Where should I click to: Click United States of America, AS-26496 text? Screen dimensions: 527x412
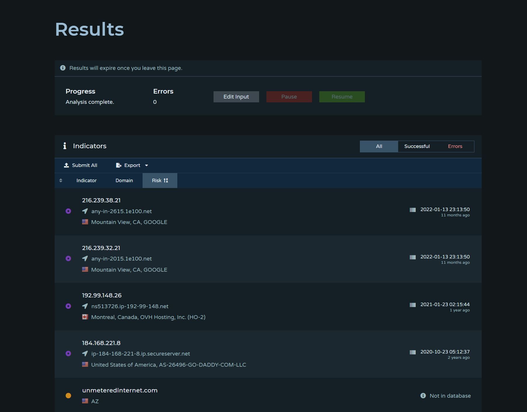(x=169, y=365)
